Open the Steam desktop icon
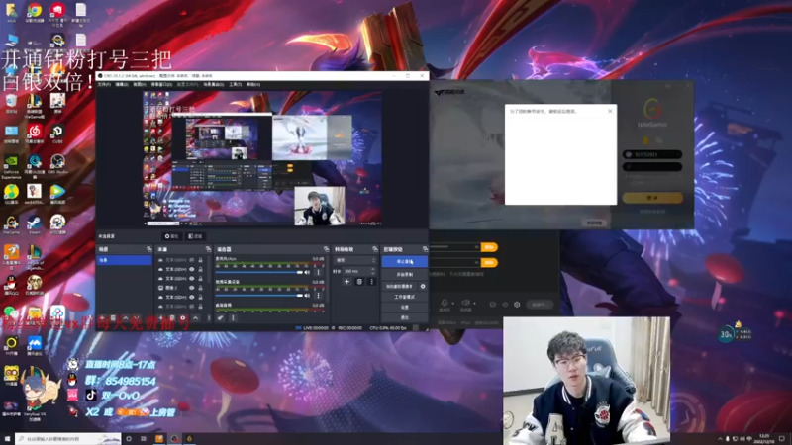Image resolution: width=792 pixels, height=445 pixels. (x=34, y=223)
